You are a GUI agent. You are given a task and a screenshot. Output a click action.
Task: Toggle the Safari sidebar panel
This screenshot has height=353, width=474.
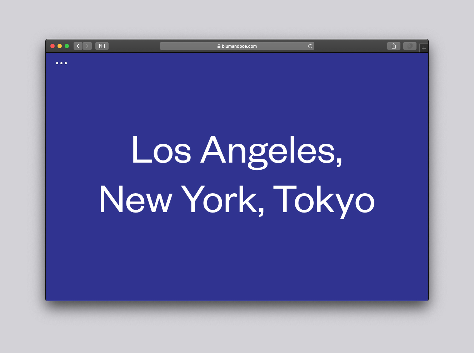coord(102,46)
